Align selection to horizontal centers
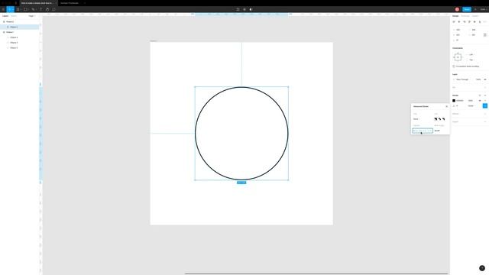 click(459, 22)
